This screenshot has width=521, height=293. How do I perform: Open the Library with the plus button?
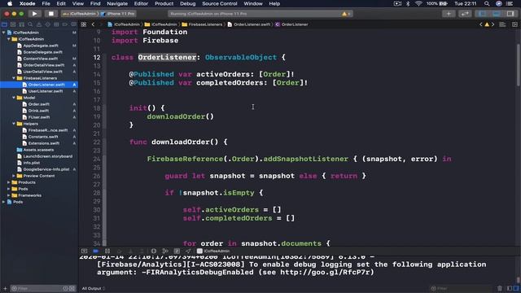(449, 14)
